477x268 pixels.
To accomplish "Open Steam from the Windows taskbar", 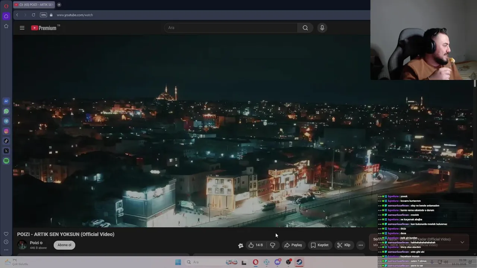I will (299, 262).
